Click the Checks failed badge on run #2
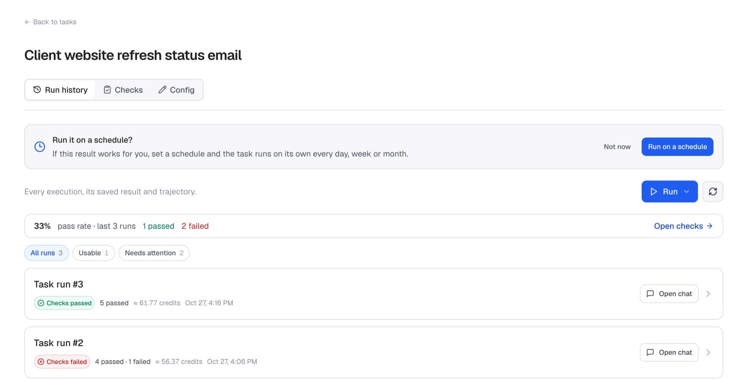736x381 pixels. [62, 362]
